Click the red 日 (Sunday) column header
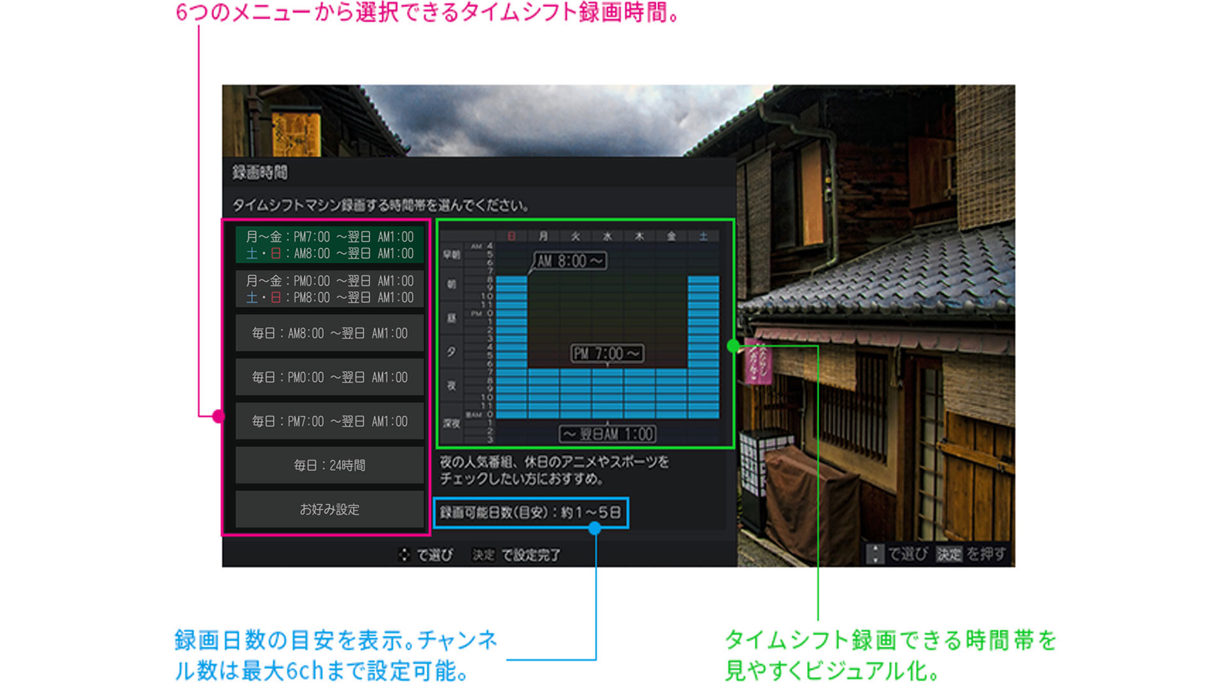The width and height of the screenshot is (1223, 688). [x=511, y=236]
